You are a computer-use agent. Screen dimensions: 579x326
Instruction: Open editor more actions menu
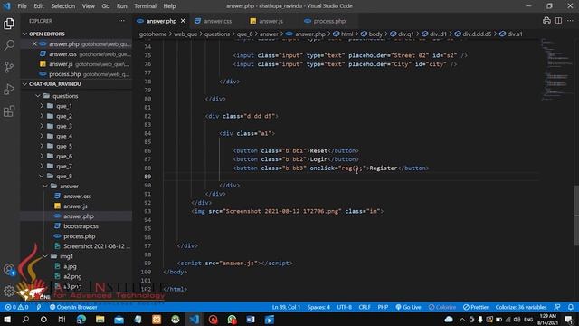[x=570, y=21]
